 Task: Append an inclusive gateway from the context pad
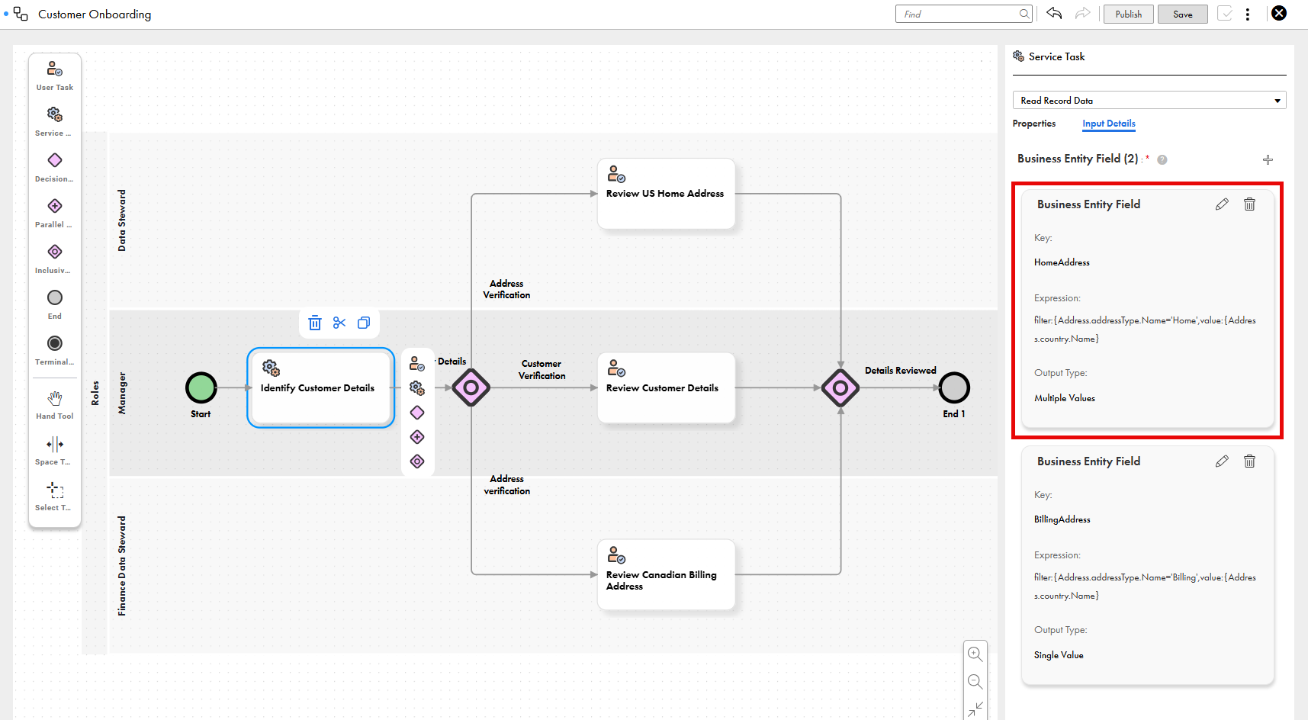(x=417, y=461)
